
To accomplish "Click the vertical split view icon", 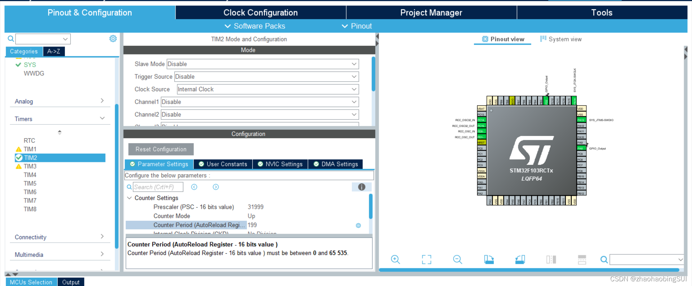I will pos(551,259).
